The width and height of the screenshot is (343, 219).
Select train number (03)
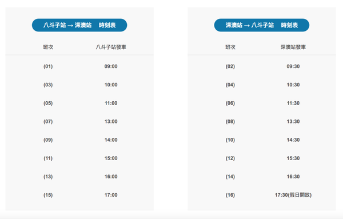click(48, 85)
